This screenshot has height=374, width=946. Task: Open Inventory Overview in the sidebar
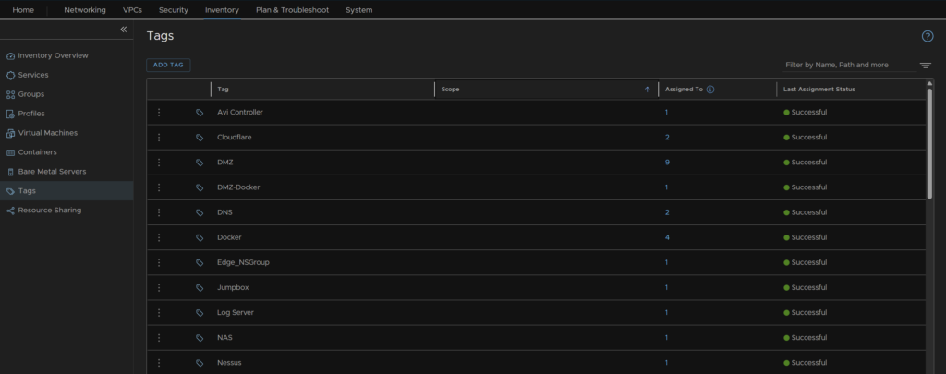pos(53,55)
